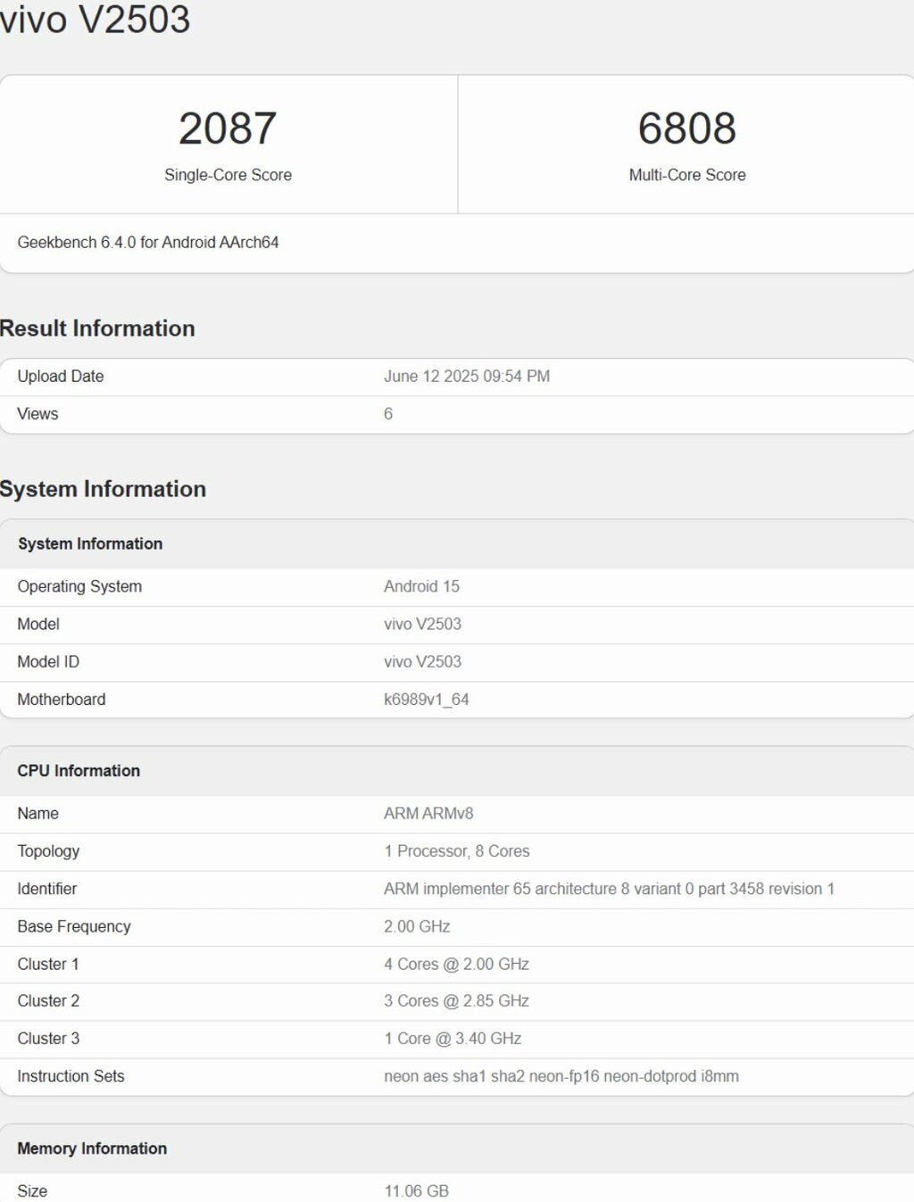Click the memory "Size" row label
Screen dimensions: 914x1202
click(32, 1191)
